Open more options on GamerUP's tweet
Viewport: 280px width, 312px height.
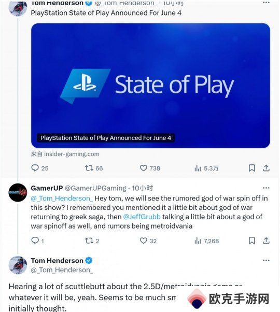click(x=266, y=188)
